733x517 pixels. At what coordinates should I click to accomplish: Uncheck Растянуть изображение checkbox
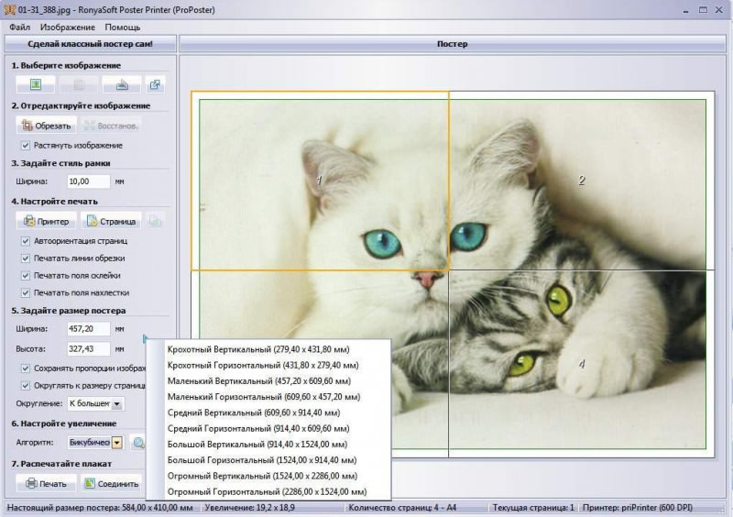(26, 146)
